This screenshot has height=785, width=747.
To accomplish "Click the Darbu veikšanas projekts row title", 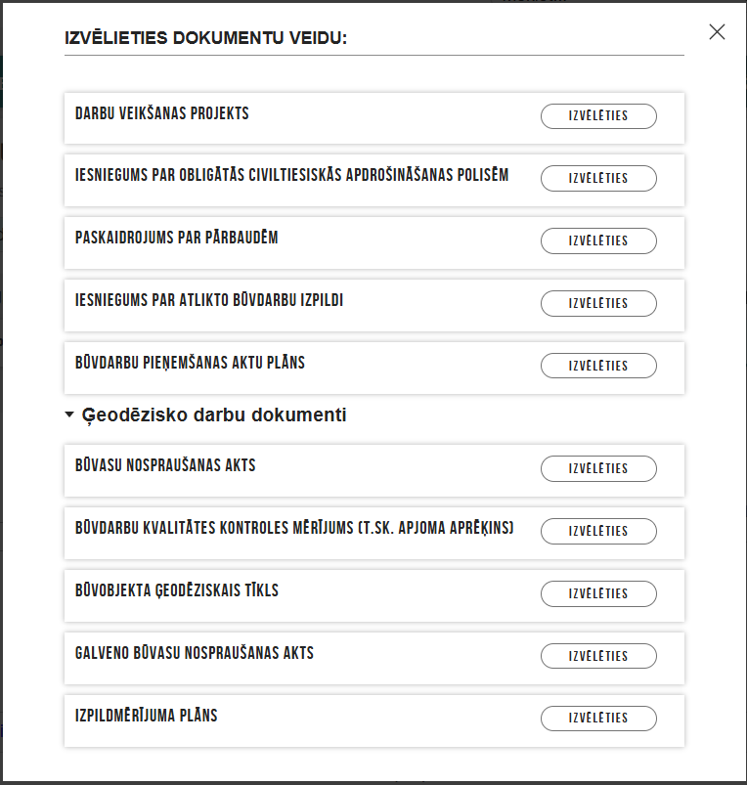I will pos(162,113).
